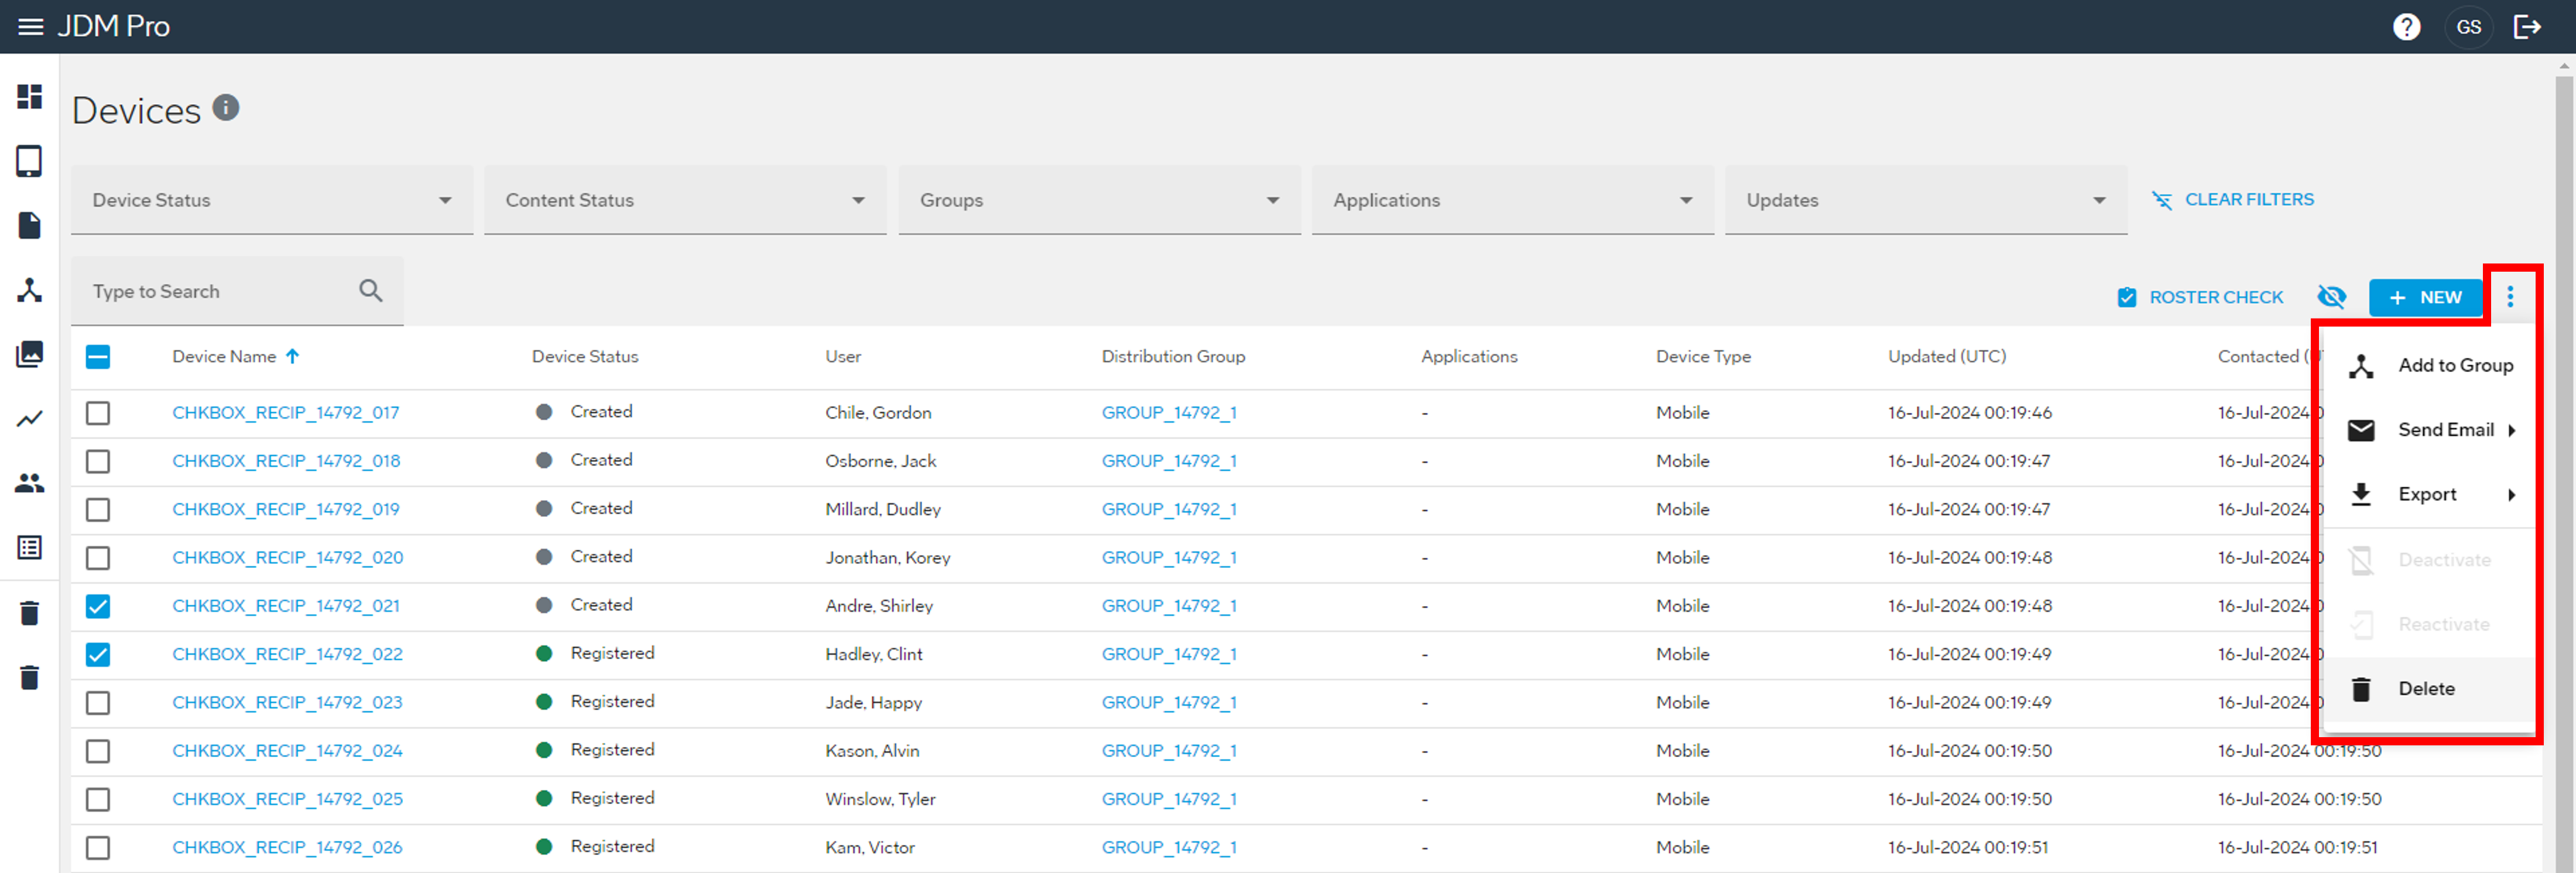Screen dimensions: 2576x873
Task: Choose Send Email menu option
Action: (x=2428, y=430)
